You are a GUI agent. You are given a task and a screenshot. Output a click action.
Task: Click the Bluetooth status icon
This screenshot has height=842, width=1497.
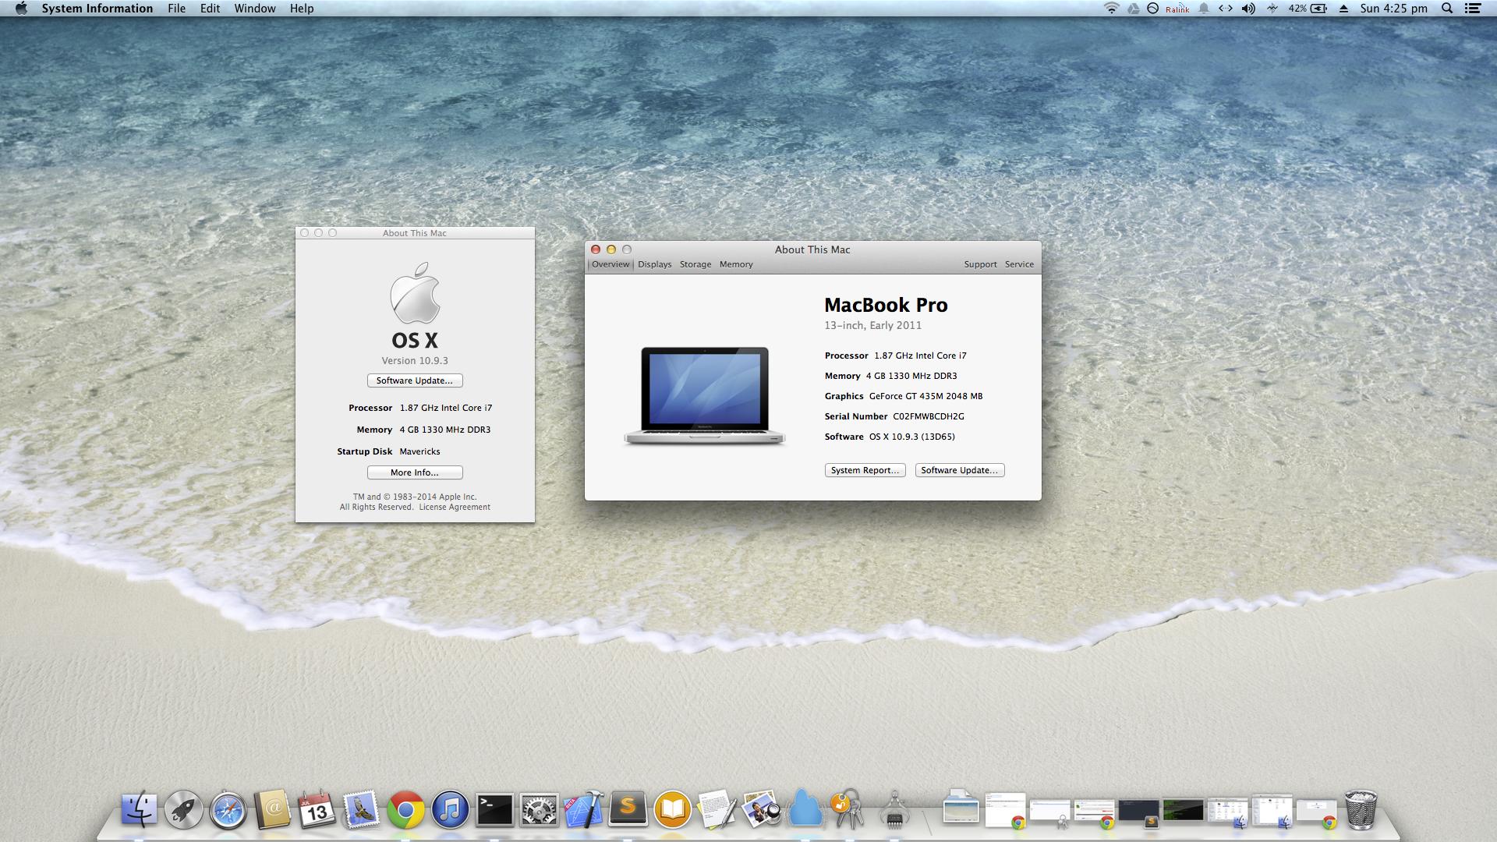click(1272, 9)
